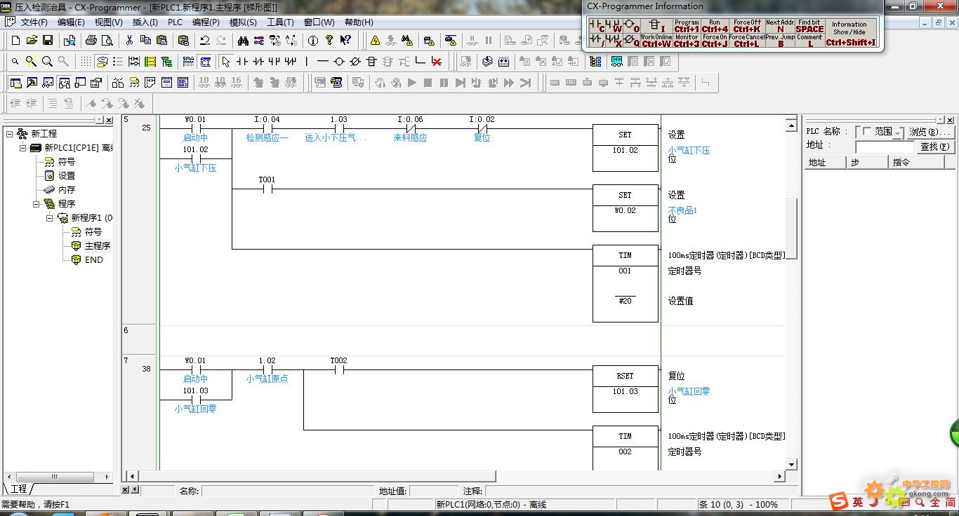Create a new project with New icon

tap(15, 40)
